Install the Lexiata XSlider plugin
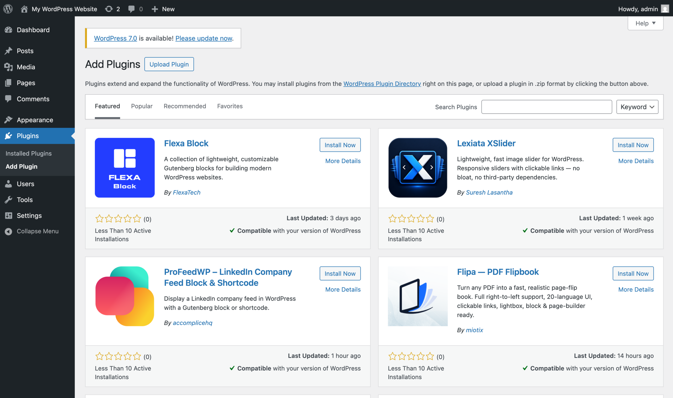 [x=633, y=145]
